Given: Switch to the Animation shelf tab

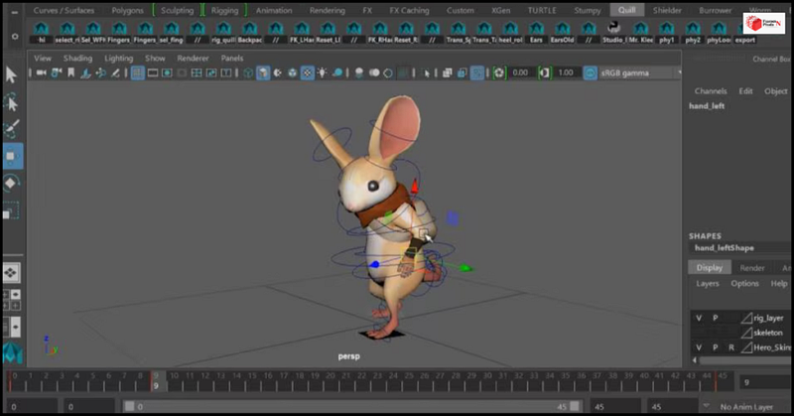Looking at the screenshot, I should [274, 10].
